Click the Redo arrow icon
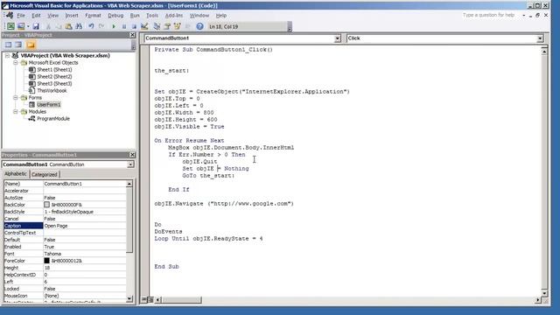Screen dimensions: 560x315 [x=101, y=26]
